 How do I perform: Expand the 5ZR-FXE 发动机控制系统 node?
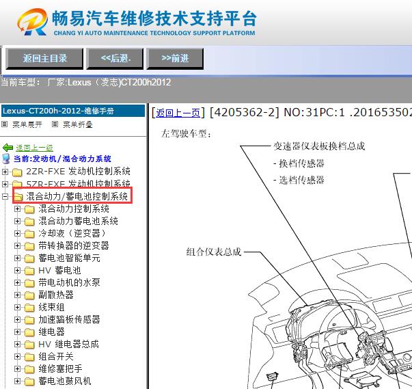(x=5, y=184)
